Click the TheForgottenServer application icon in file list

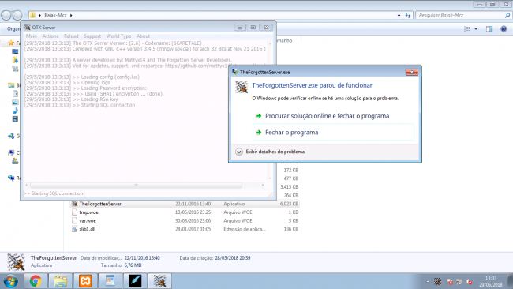click(x=75, y=204)
